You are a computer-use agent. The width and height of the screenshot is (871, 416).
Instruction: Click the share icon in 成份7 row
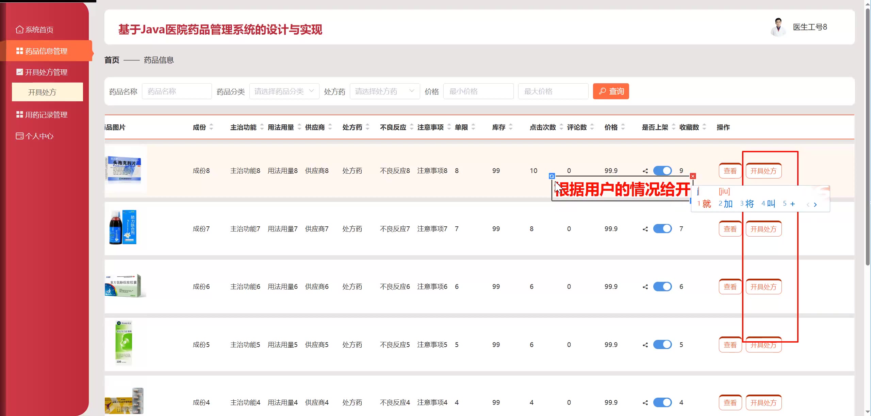point(645,229)
